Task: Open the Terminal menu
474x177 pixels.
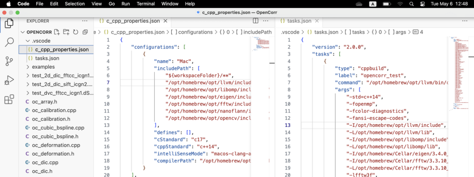Action: coord(146,4)
